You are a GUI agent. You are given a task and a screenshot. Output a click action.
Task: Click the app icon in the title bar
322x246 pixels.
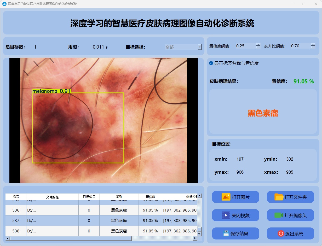tap(4, 4)
